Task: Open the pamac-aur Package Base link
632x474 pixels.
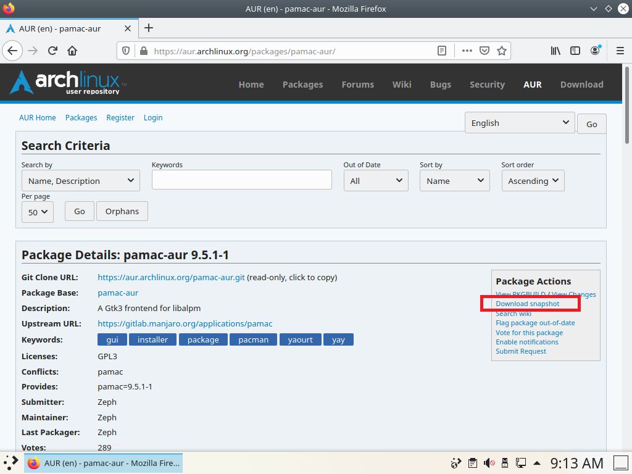Action: coord(118,293)
